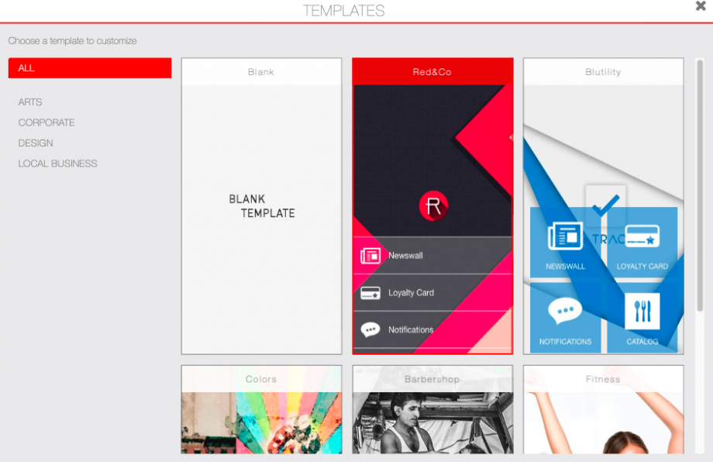This screenshot has width=713, height=462.
Task: Click the Blutility Loyalty Card tile icon
Action: point(642,236)
